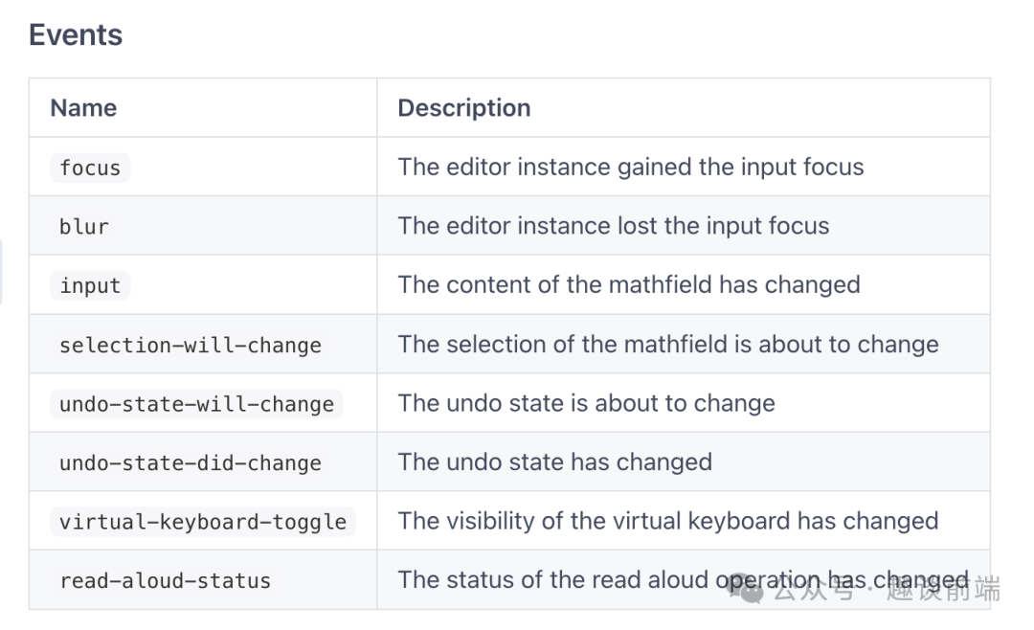Click the description 'gained the input focus'

coord(740,167)
